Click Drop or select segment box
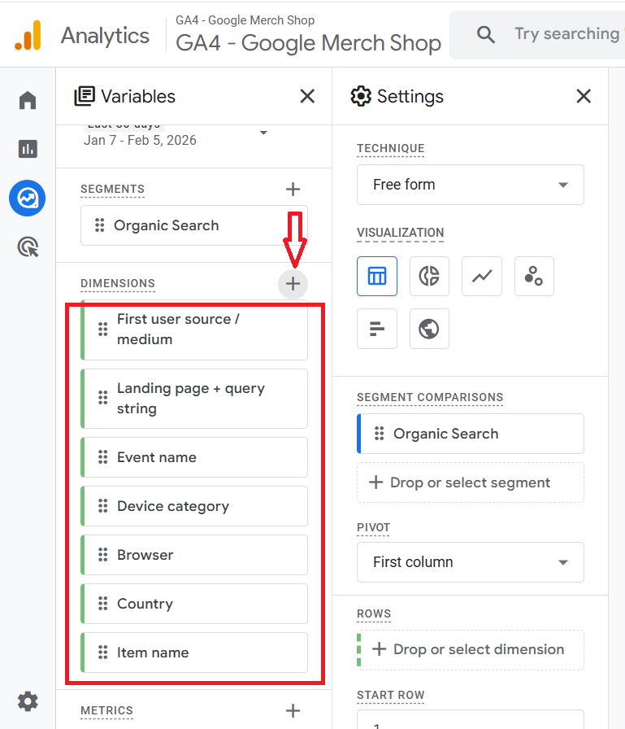Viewport: 625px width, 729px height. click(471, 482)
